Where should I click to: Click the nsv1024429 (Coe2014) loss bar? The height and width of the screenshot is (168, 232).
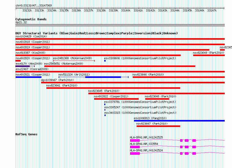coord(120,39)
